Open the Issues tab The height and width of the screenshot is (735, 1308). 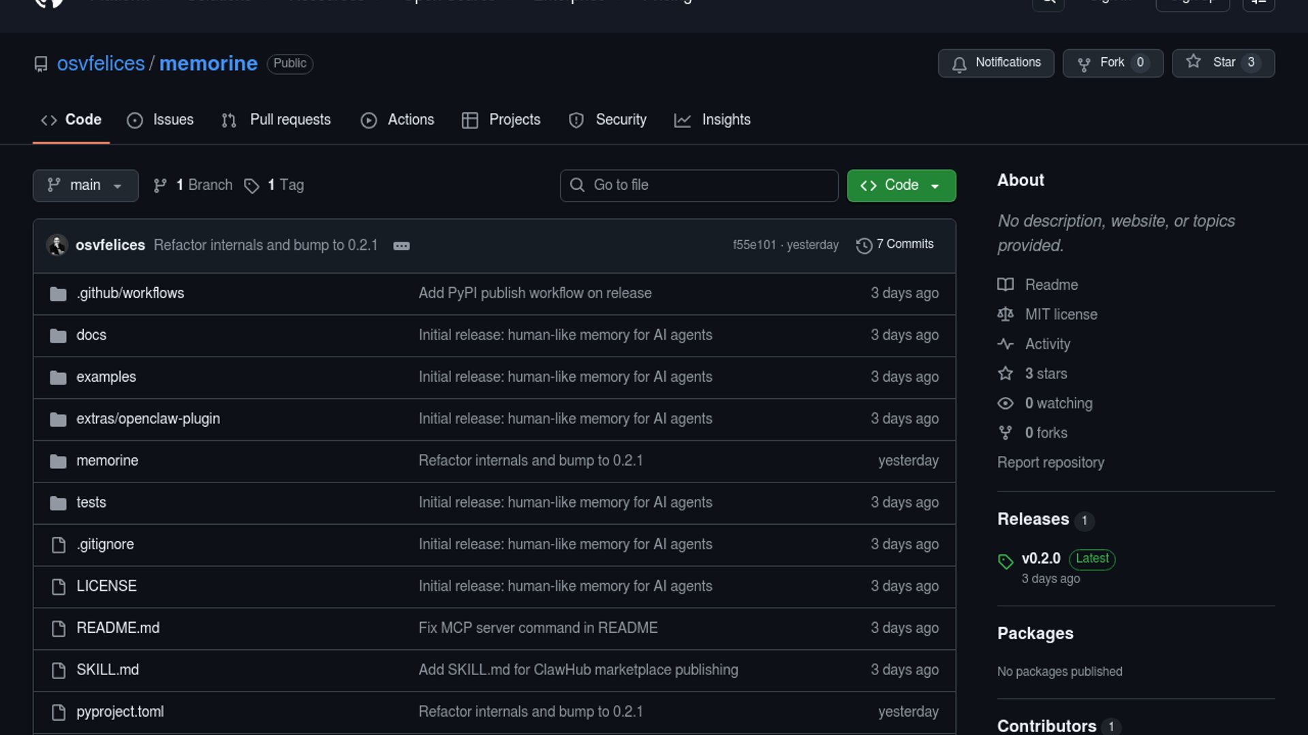click(161, 120)
